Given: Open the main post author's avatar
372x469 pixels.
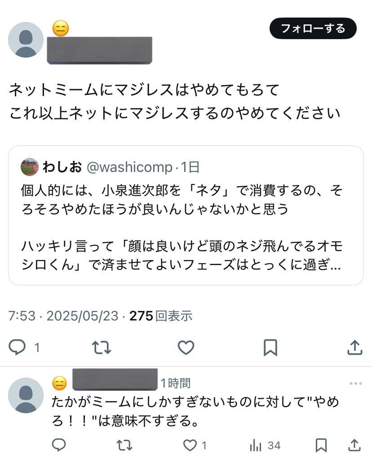Looking at the screenshot, I should click(26, 40).
